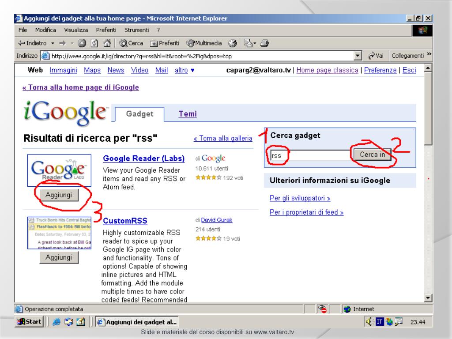Expand the altro dropdown link
The width and height of the screenshot is (452, 339).
(185, 70)
